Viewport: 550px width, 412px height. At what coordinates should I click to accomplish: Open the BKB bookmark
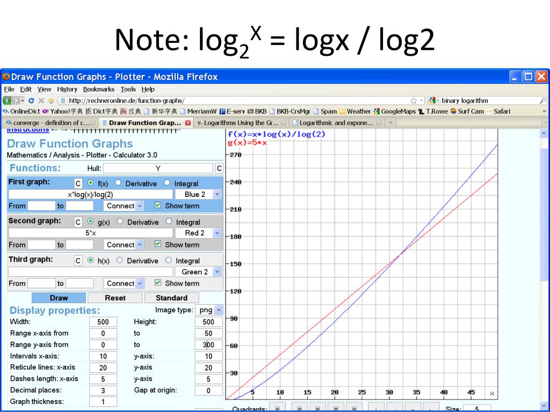pos(257,112)
